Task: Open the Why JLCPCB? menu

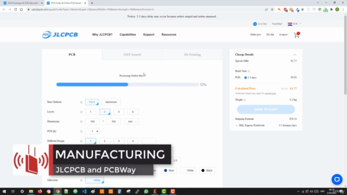Action: pos(102,35)
